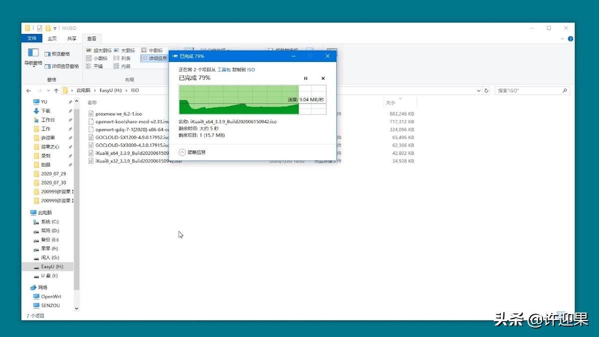Cancel the copy with the X button

[323, 78]
